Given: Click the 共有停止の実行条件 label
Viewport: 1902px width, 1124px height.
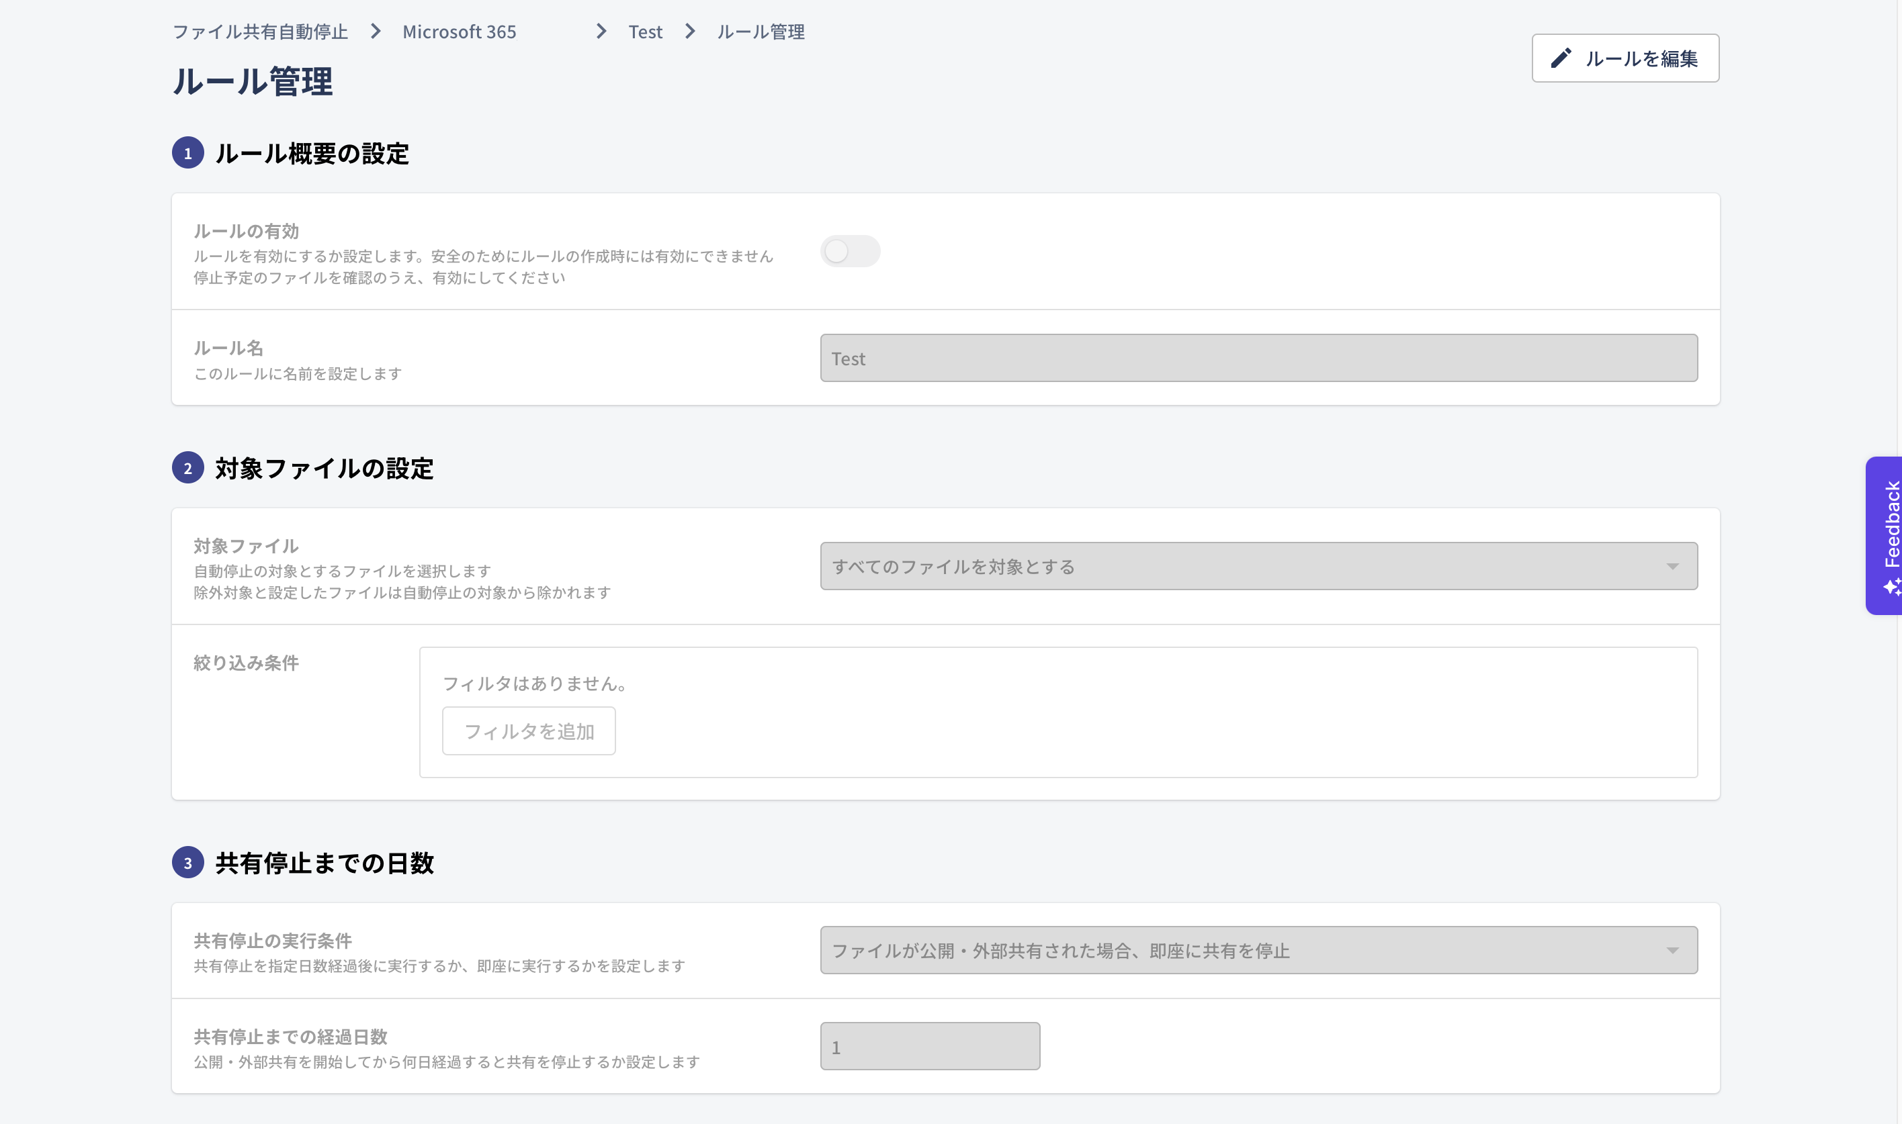Looking at the screenshot, I should click(x=273, y=941).
